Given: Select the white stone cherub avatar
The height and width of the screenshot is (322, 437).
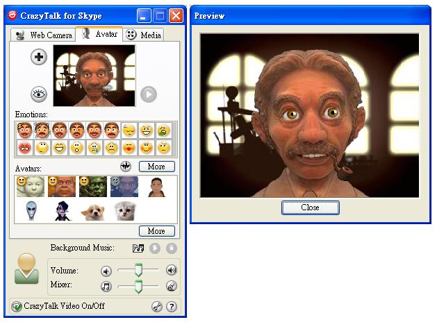Looking at the screenshot, I should tap(31, 187).
